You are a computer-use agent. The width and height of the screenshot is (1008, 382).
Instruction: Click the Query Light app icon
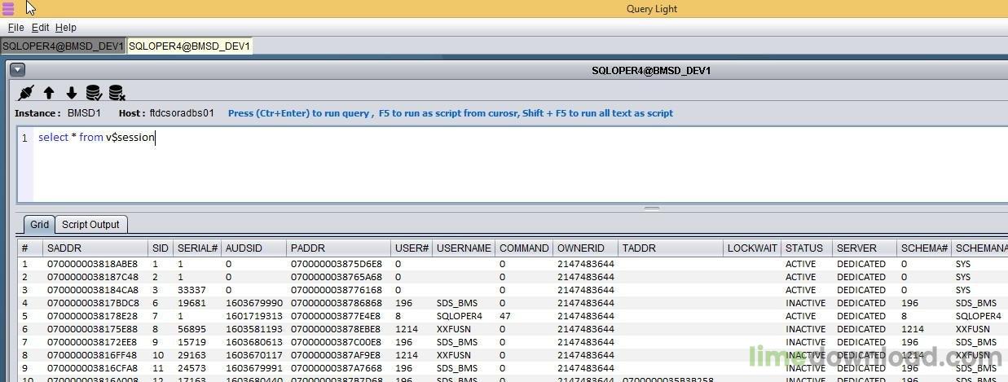coord(9,9)
